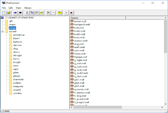Select the doors sound folder
This screenshot has width=168, height=113.
pyautogui.click(x=17, y=52)
